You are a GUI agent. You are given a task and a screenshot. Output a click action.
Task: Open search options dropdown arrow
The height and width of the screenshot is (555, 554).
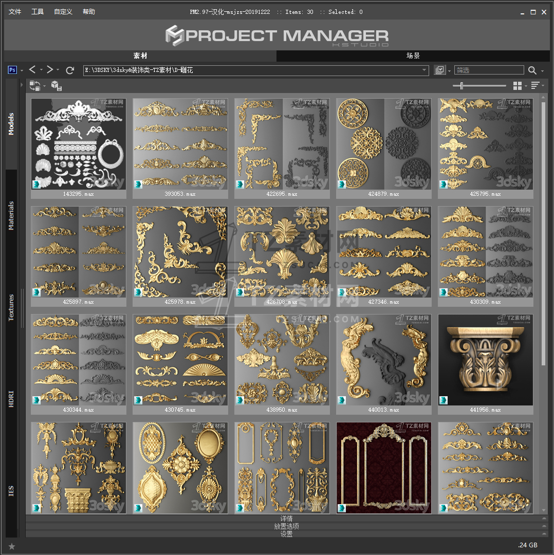(x=542, y=71)
